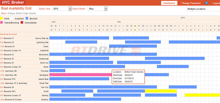Select the Amphitriti boat name
The height and width of the screenshot is (103, 220).
(44, 50)
